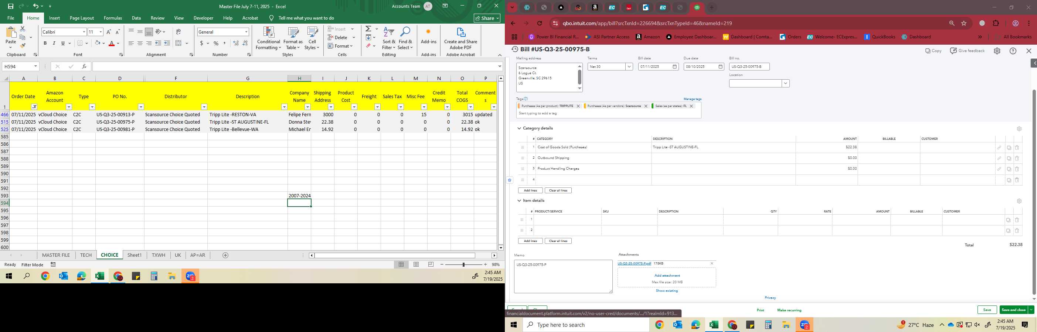Click Create and Share Adobe PDF
The image size is (1037, 332).
coord(460,39)
